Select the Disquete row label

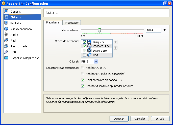point(99,42)
